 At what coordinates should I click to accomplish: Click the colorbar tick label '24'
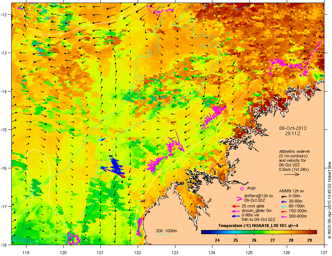[x=217, y=240]
